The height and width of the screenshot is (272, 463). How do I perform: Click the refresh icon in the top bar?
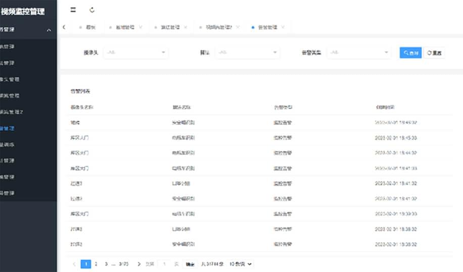pyautogui.click(x=91, y=10)
